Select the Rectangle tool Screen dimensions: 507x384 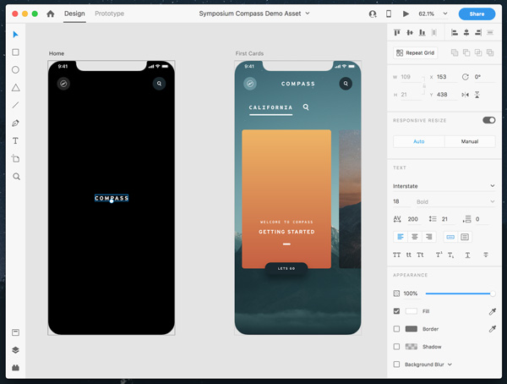[x=15, y=52]
